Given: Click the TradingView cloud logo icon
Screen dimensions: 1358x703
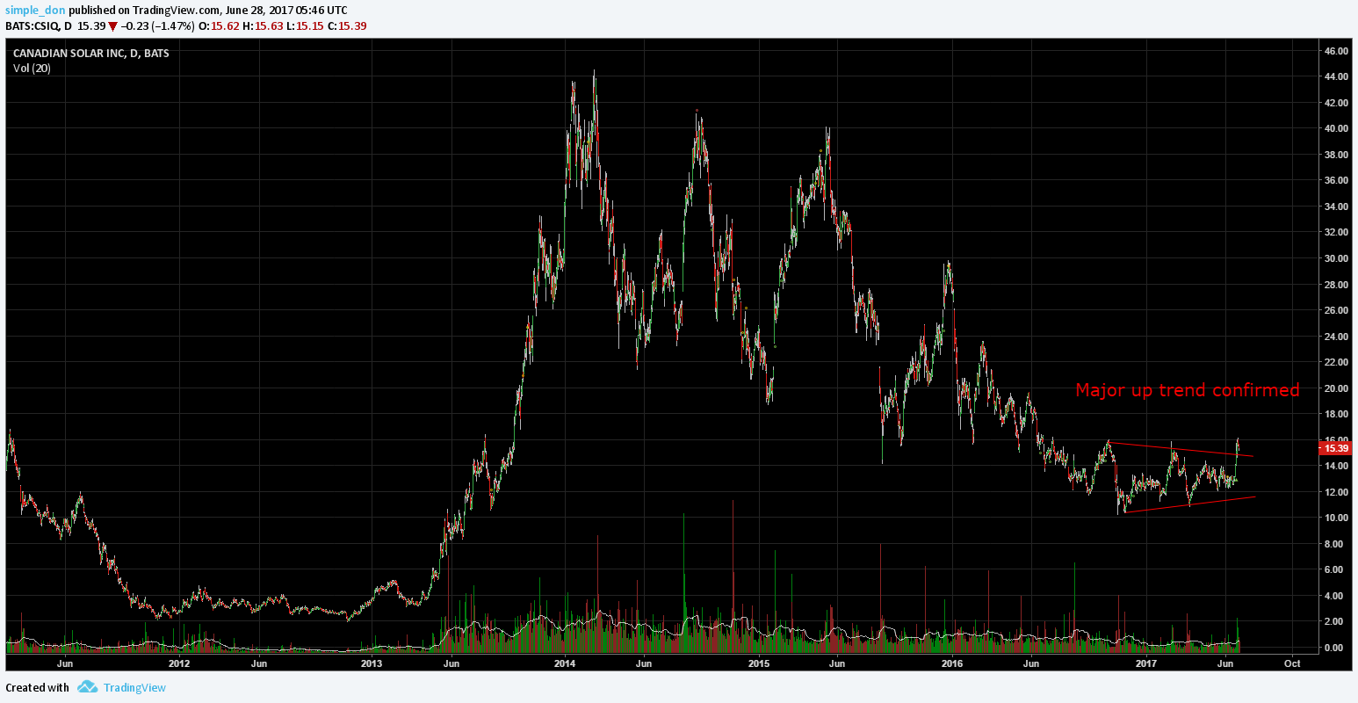Looking at the screenshot, I should tap(87, 687).
